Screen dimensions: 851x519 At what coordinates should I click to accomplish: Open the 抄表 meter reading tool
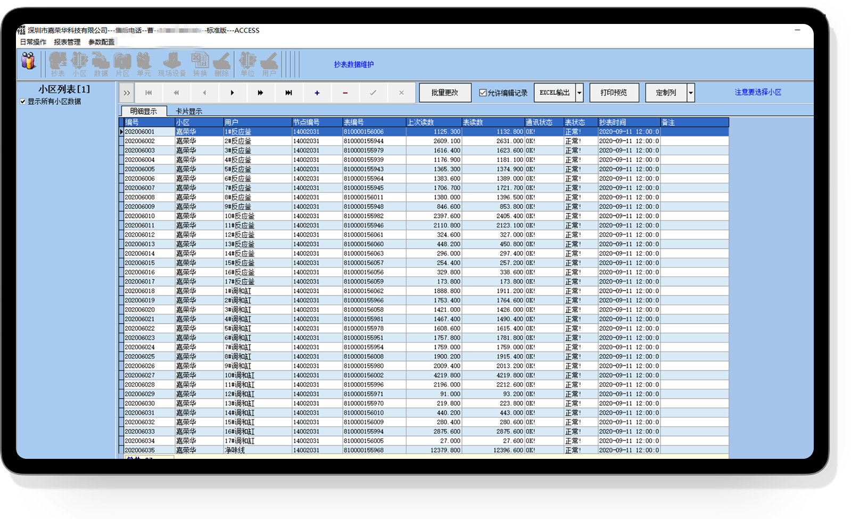(x=58, y=64)
